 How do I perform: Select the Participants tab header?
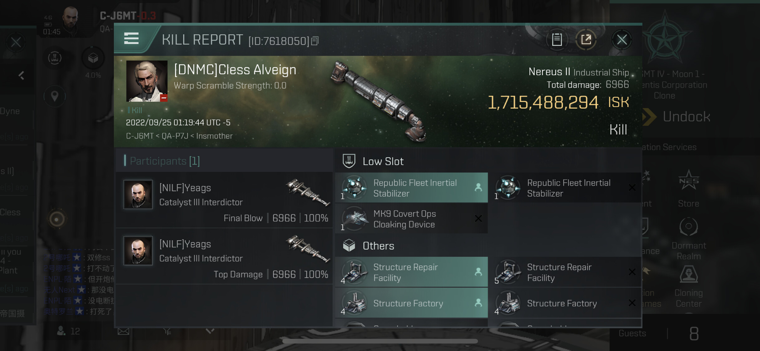(x=165, y=161)
